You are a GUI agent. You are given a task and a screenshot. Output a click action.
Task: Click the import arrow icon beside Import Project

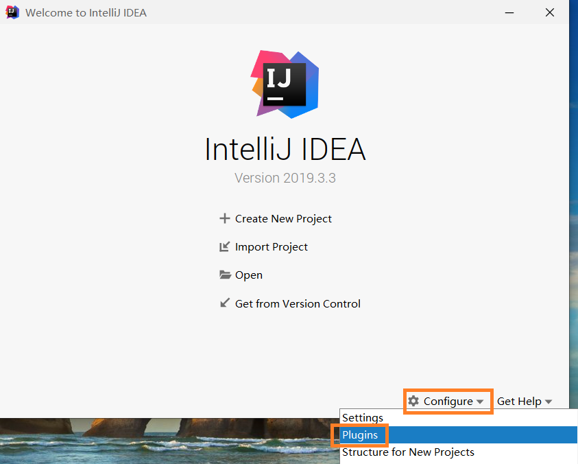coord(224,246)
